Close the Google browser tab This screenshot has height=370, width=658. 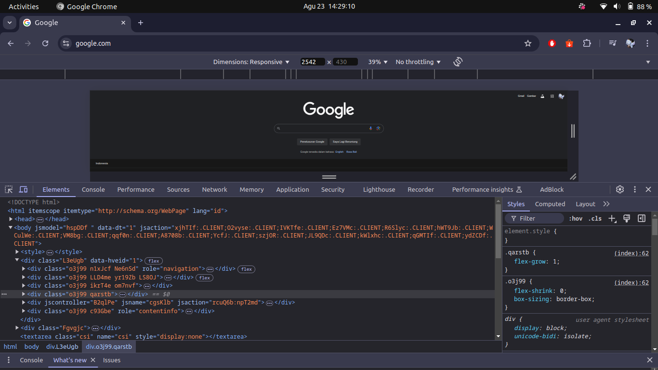(x=123, y=23)
